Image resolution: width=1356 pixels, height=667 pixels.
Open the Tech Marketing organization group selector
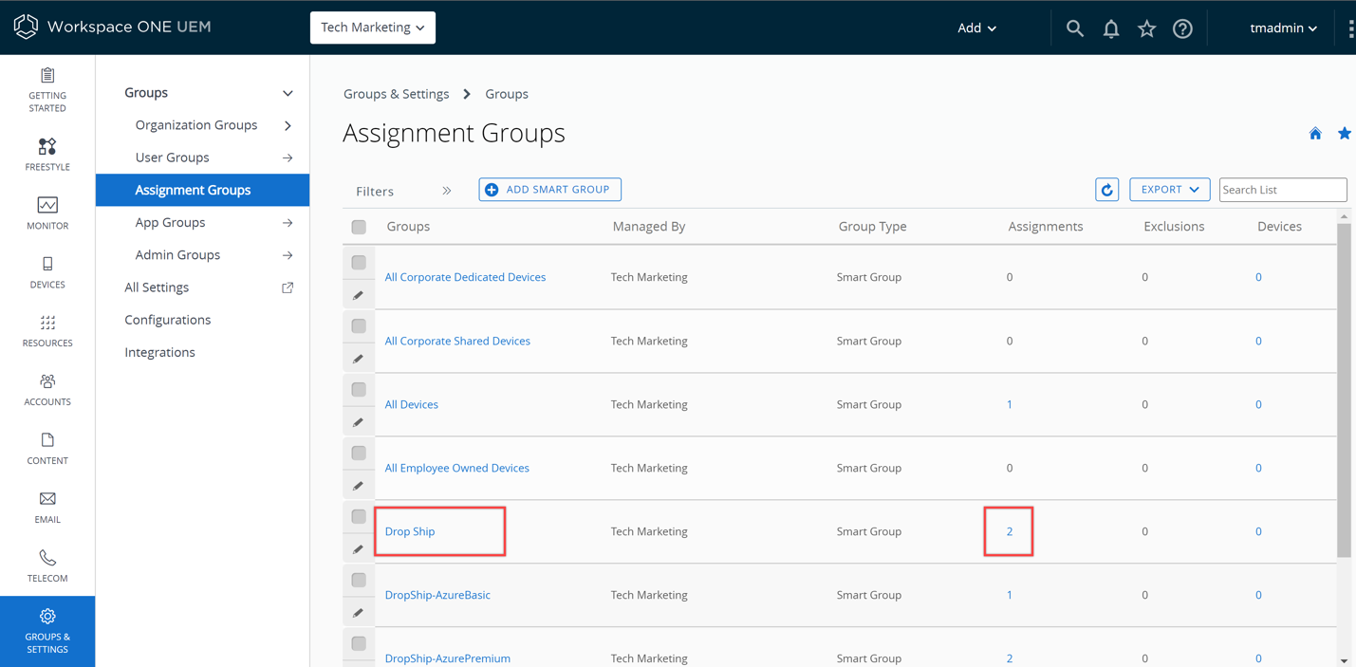tap(372, 28)
